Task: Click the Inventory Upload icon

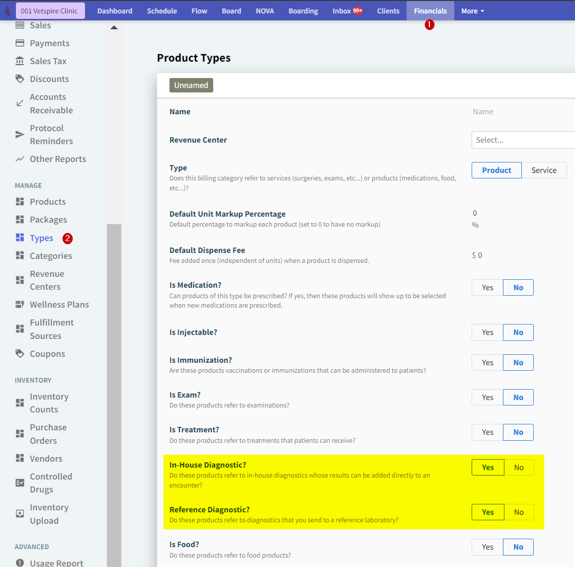Action: pos(20,514)
